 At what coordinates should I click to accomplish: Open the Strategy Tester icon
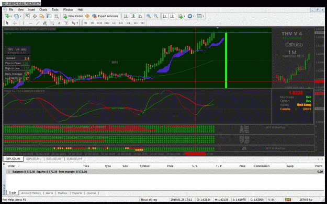(57, 16)
